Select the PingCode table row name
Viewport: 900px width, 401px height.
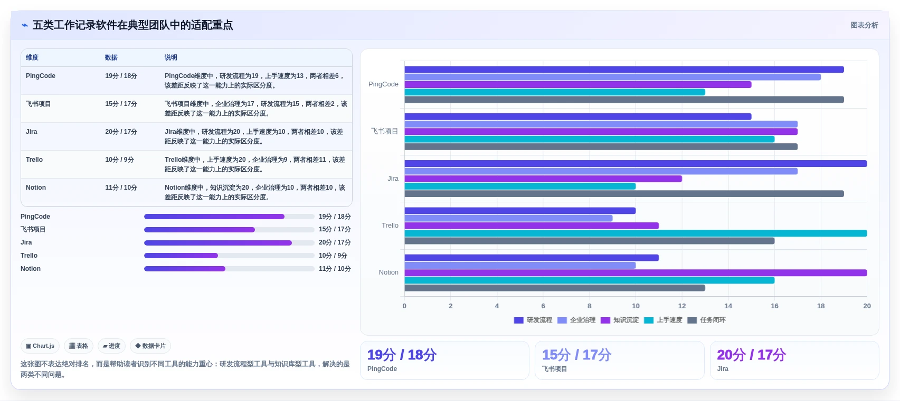tap(41, 76)
